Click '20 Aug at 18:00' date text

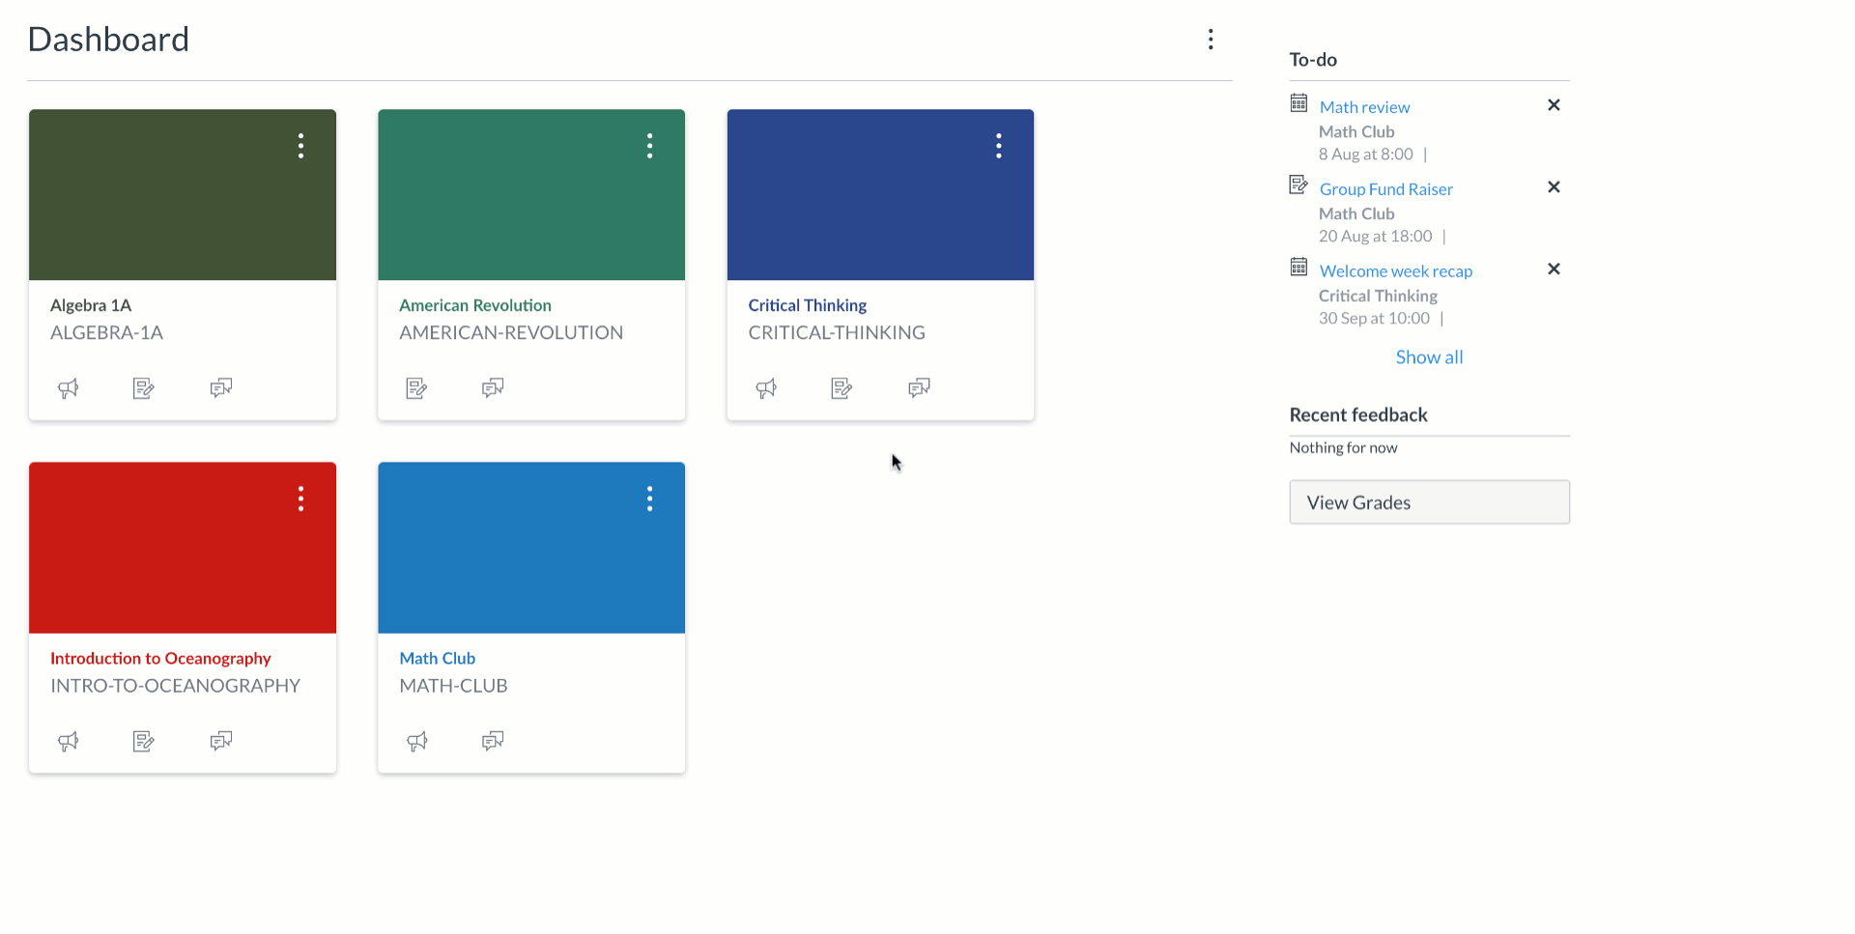pos(1376,237)
